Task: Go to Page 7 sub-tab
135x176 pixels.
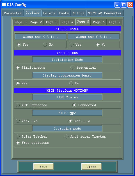Action: point(115,22)
